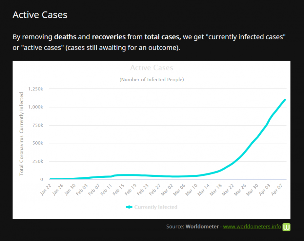
Task: Click the curve's peak end point
Action: (x=285, y=100)
